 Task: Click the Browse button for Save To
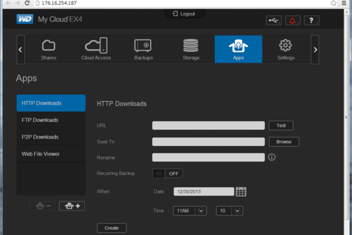tap(284, 142)
